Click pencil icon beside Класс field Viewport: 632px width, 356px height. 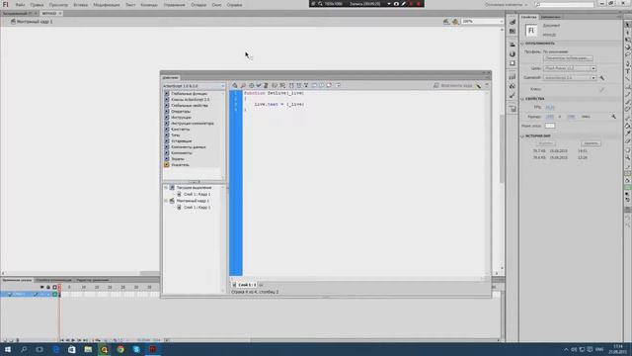point(601,89)
